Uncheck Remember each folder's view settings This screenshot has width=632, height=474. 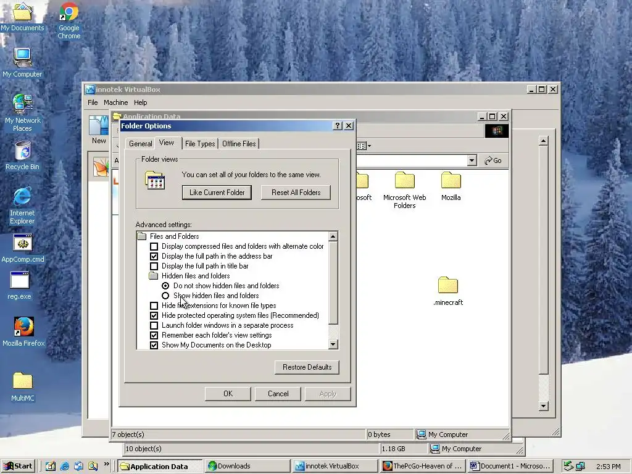[154, 335]
